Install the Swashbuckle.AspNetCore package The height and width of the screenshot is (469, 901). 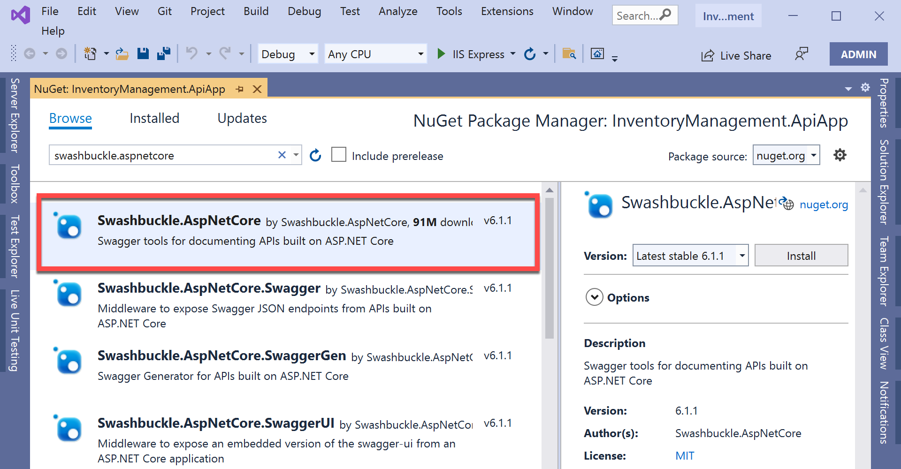801,256
